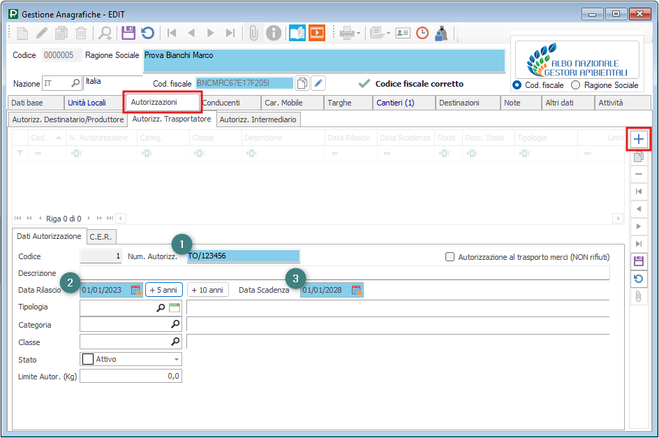The image size is (659, 438).
Task: Select the Cod. fiscale radio button
Action: (517, 85)
